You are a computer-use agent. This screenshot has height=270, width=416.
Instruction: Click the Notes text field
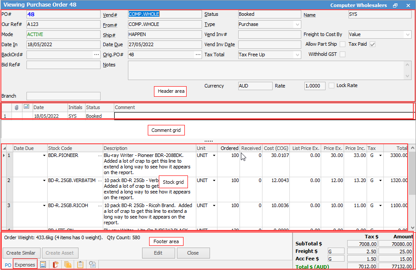pos(265,70)
